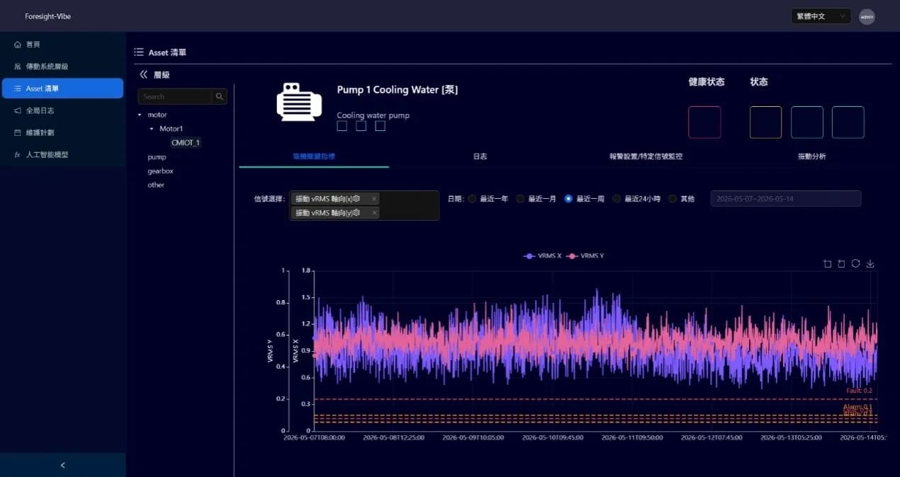Open 維護計劃 via its calendar icon
Screen dimensions: 900x477
tap(17, 132)
